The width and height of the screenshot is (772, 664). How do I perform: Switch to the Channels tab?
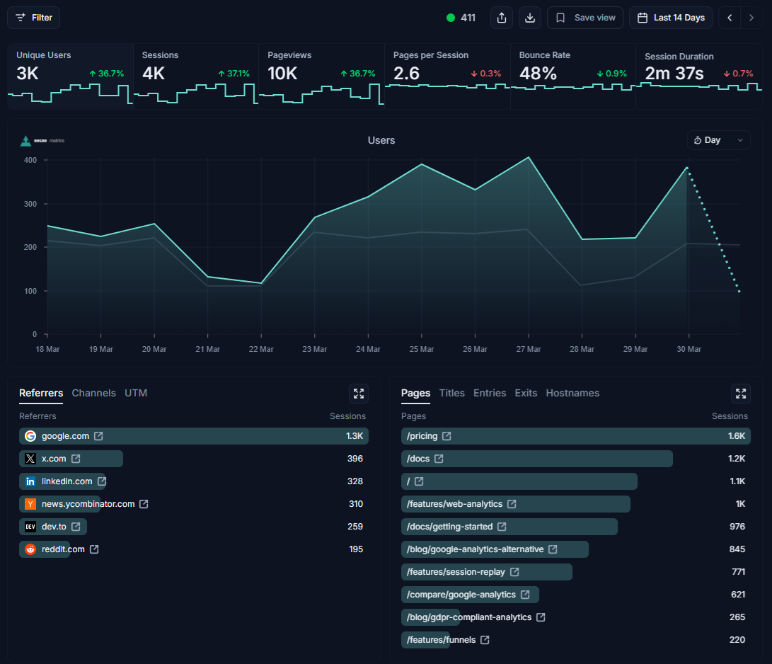pos(93,393)
